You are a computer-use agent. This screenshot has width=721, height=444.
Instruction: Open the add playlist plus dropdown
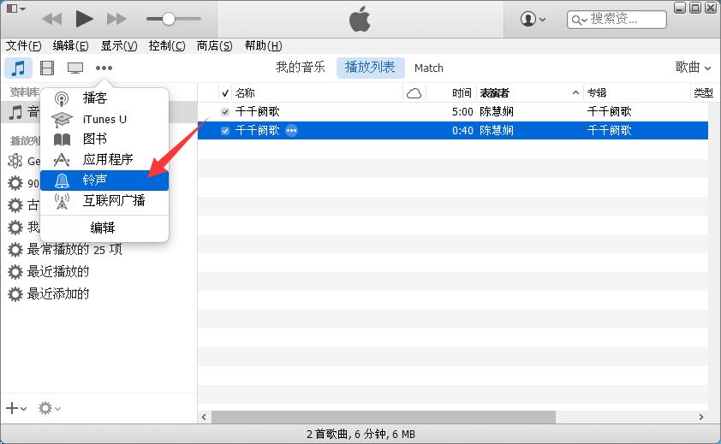pyautogui.click(x=16, y=408)
